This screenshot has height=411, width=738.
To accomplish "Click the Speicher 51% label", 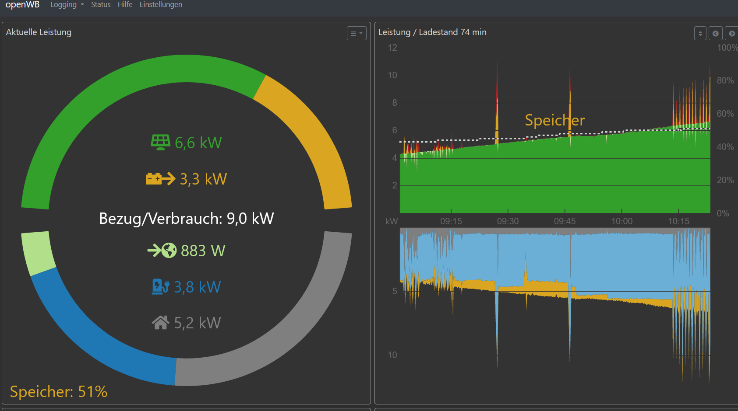I will pos(59,392).
